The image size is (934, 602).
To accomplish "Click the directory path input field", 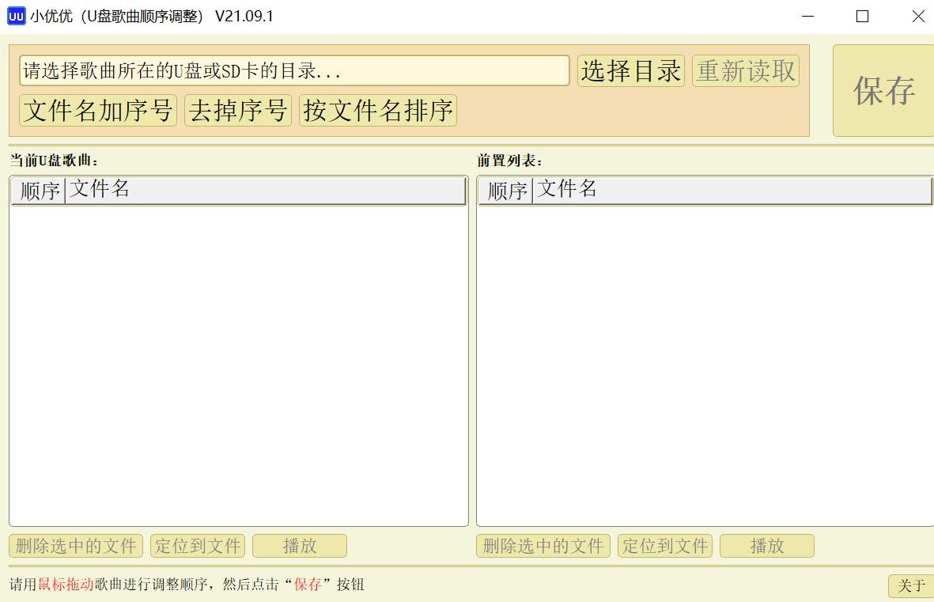I will click(x=293, y=71).
